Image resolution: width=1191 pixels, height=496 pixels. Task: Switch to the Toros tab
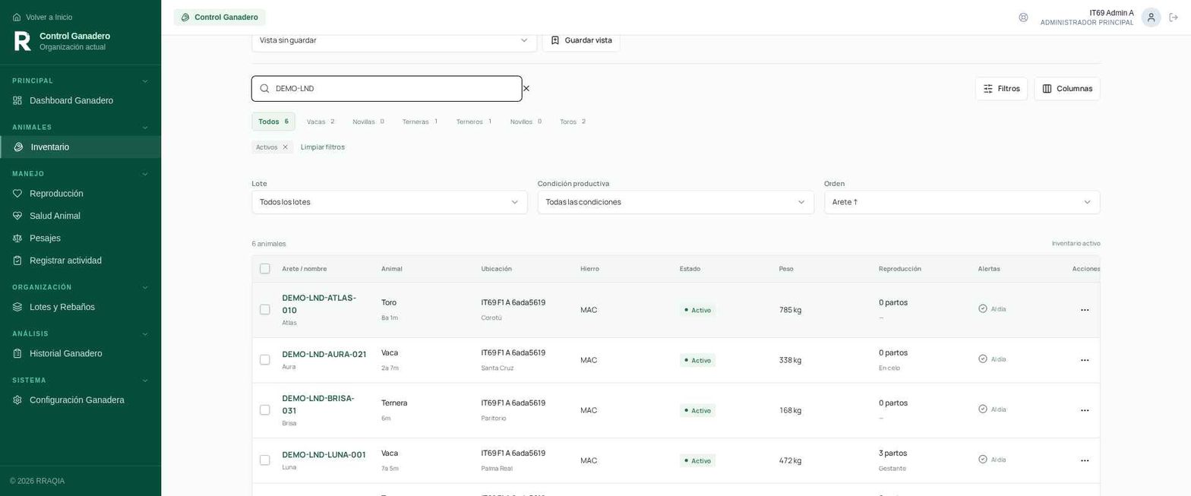click(x=573, y=122)
